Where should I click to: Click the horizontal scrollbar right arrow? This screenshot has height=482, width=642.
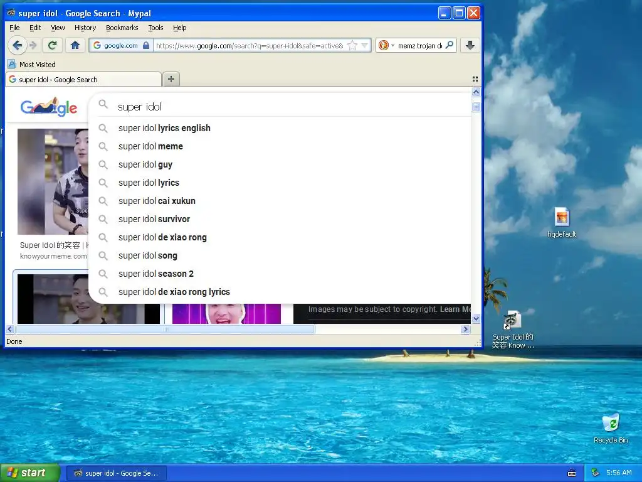click(465, 329)
